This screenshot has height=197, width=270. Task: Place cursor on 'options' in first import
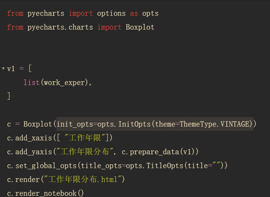(x=111, y=13)
